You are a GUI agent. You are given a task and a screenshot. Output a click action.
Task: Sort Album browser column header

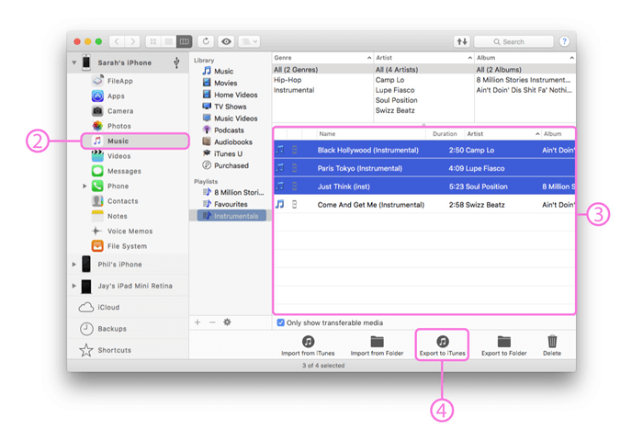525,58
